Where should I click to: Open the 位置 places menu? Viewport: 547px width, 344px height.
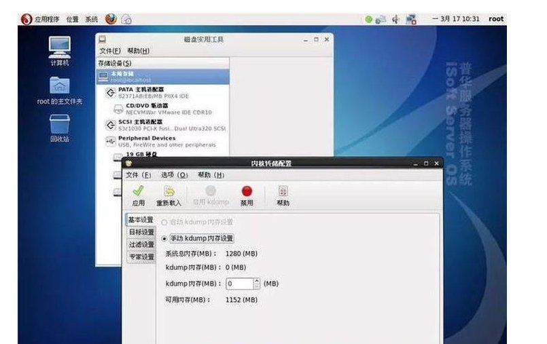coord(72,19)
